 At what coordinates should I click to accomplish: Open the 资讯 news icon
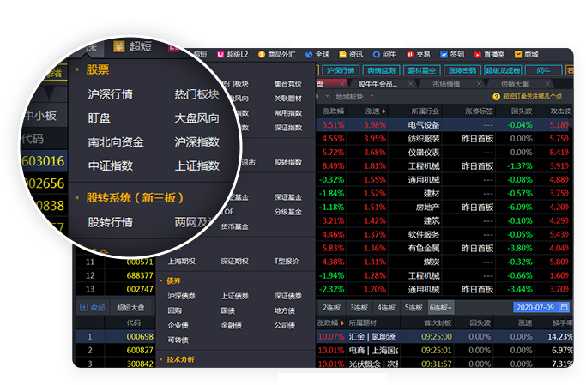click(x=342, y=55)
